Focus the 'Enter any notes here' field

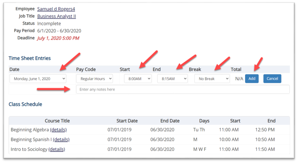coord(183,89)
